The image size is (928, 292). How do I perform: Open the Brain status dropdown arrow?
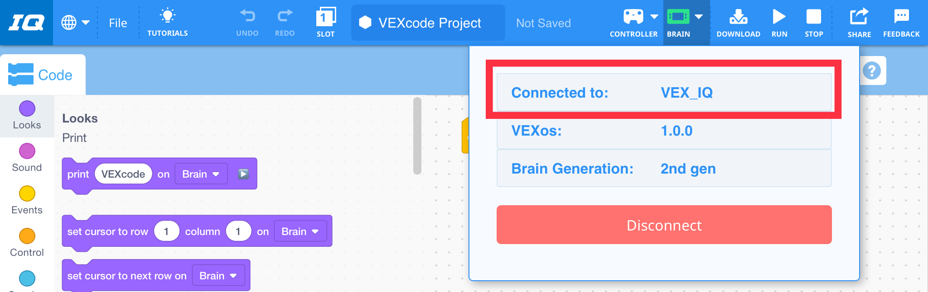tap(698, 16)
